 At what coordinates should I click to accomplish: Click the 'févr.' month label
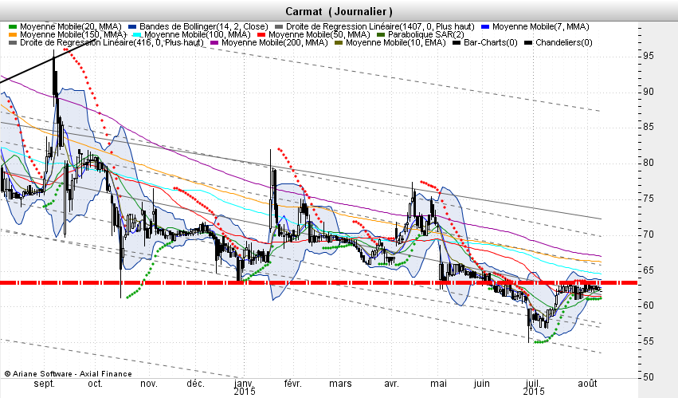click(292, 384)
